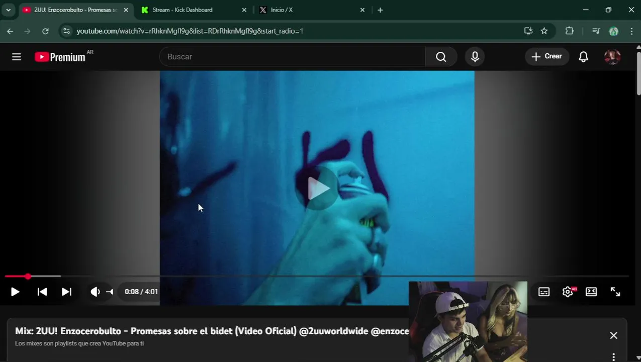Go forward in browser history
The height and width of the screenshot is (362, 641).
28,31
